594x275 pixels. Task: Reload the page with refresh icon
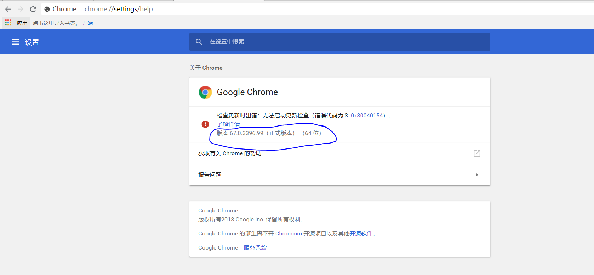point(33,9)
